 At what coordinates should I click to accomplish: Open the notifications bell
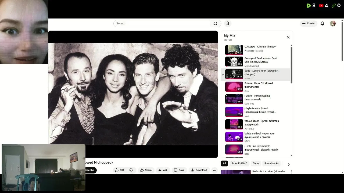[322, 24]
